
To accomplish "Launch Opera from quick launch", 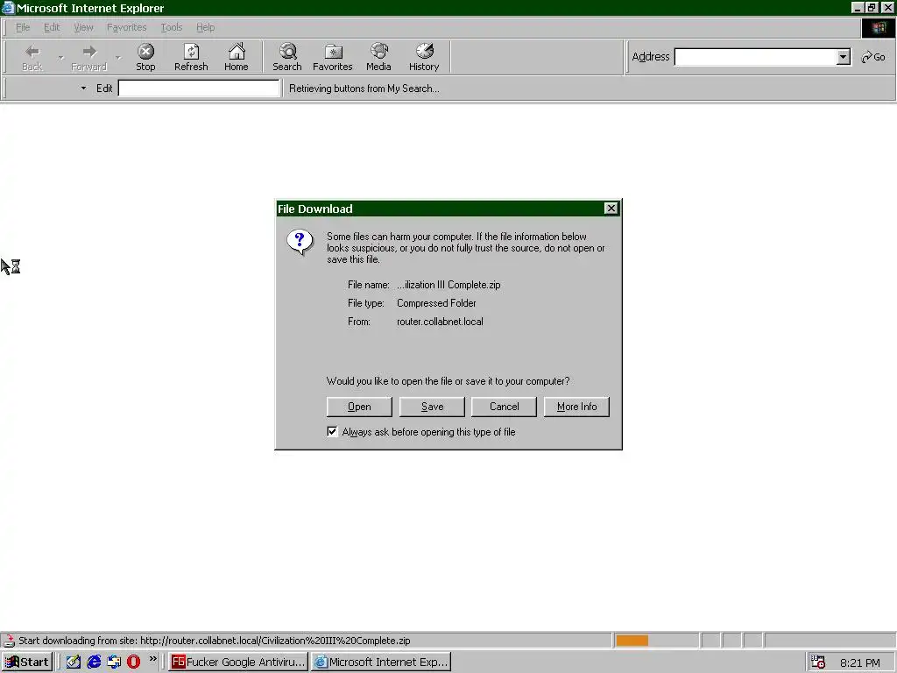I will pyautogui.click(x=133, y=662).
